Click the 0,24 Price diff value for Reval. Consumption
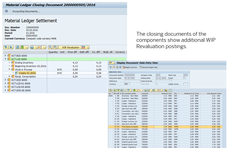 [x=75, y=76]
